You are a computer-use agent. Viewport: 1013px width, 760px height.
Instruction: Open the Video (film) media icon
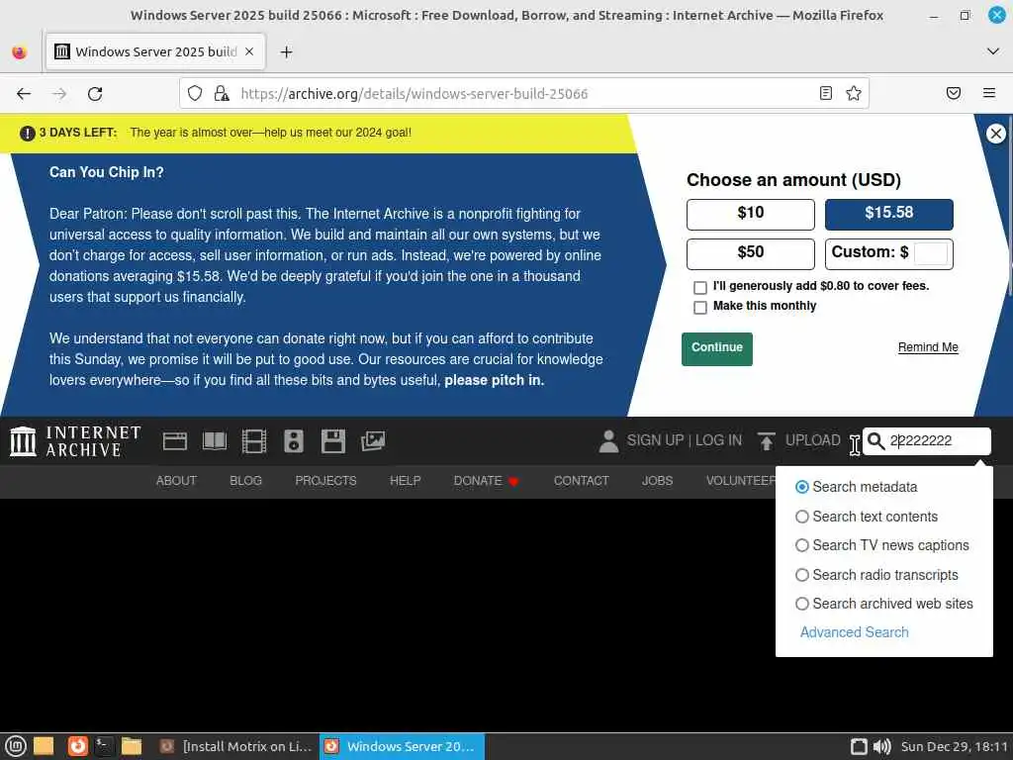(254, 441)
